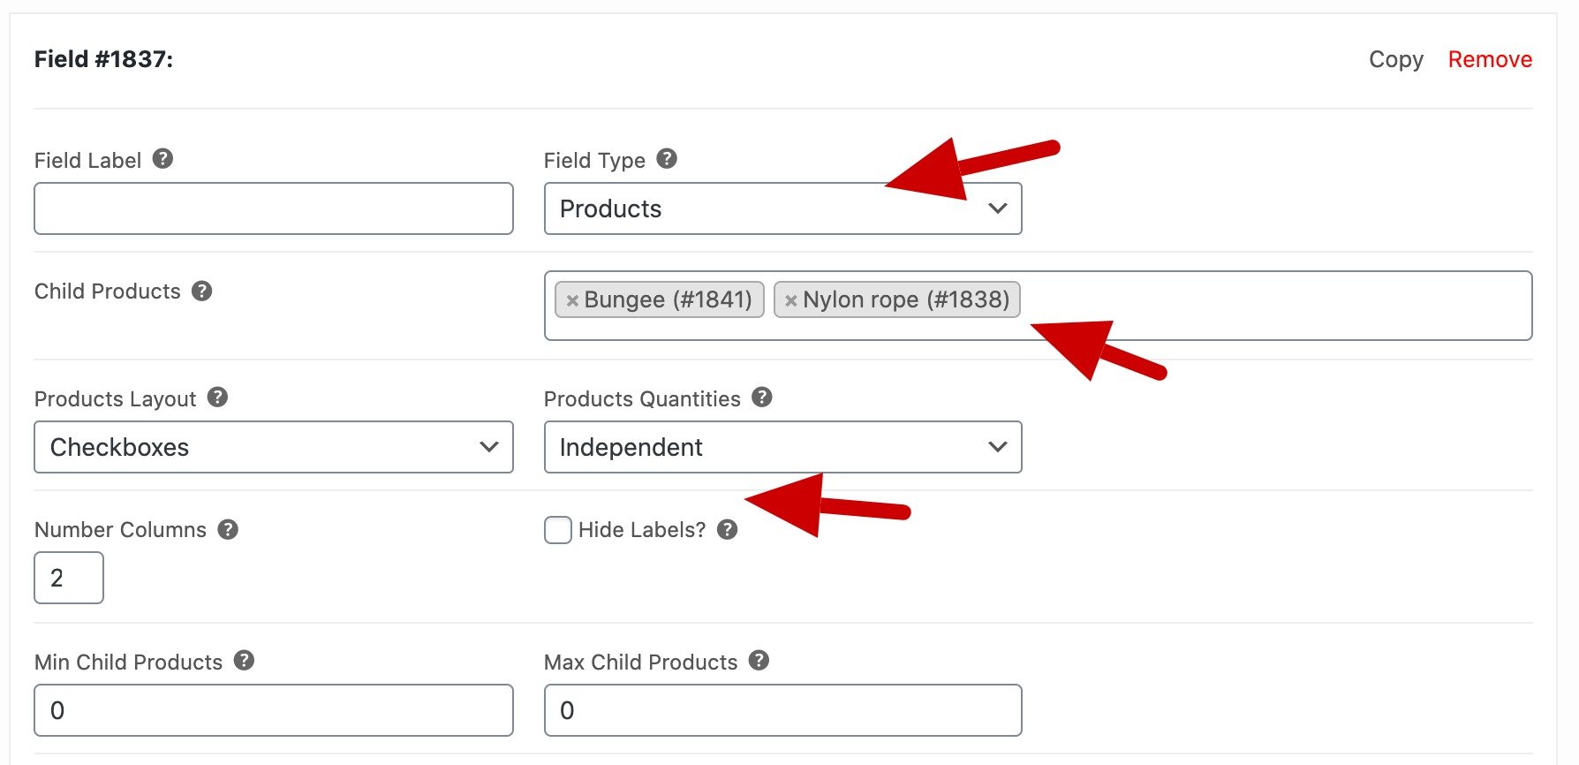Remove Bungee (#1841) tag with its x
The width and height of the screenshot is (1579, 765).
(572, 300)
